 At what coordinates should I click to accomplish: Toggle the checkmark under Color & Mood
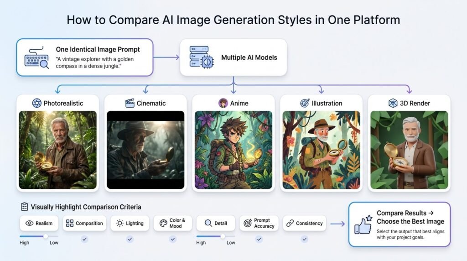pyautogui.click(x=173, y=239)
